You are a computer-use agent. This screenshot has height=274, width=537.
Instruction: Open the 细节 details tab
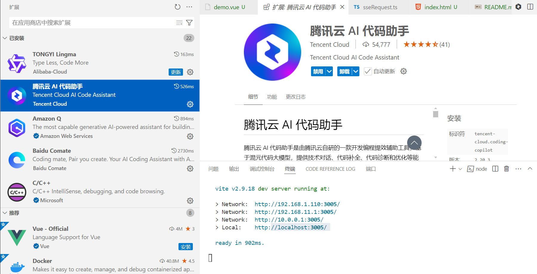(x=253, y=97)
